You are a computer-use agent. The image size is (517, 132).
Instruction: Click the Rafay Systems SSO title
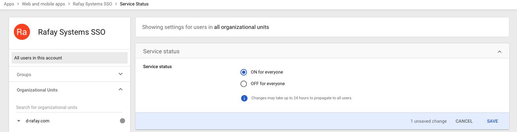pos(72,32)
